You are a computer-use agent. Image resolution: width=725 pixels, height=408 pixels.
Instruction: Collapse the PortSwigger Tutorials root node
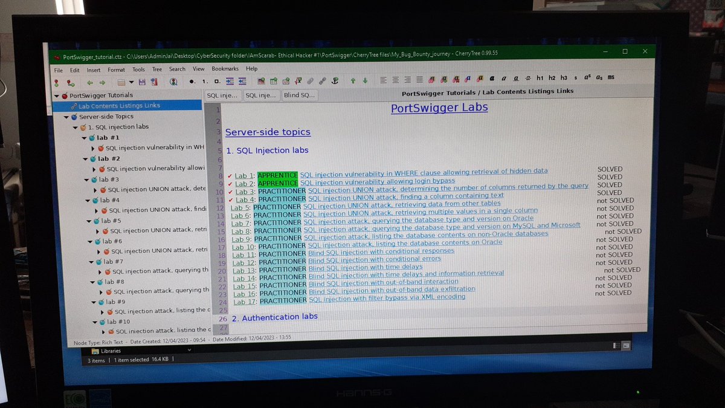[x=56, y=96]
